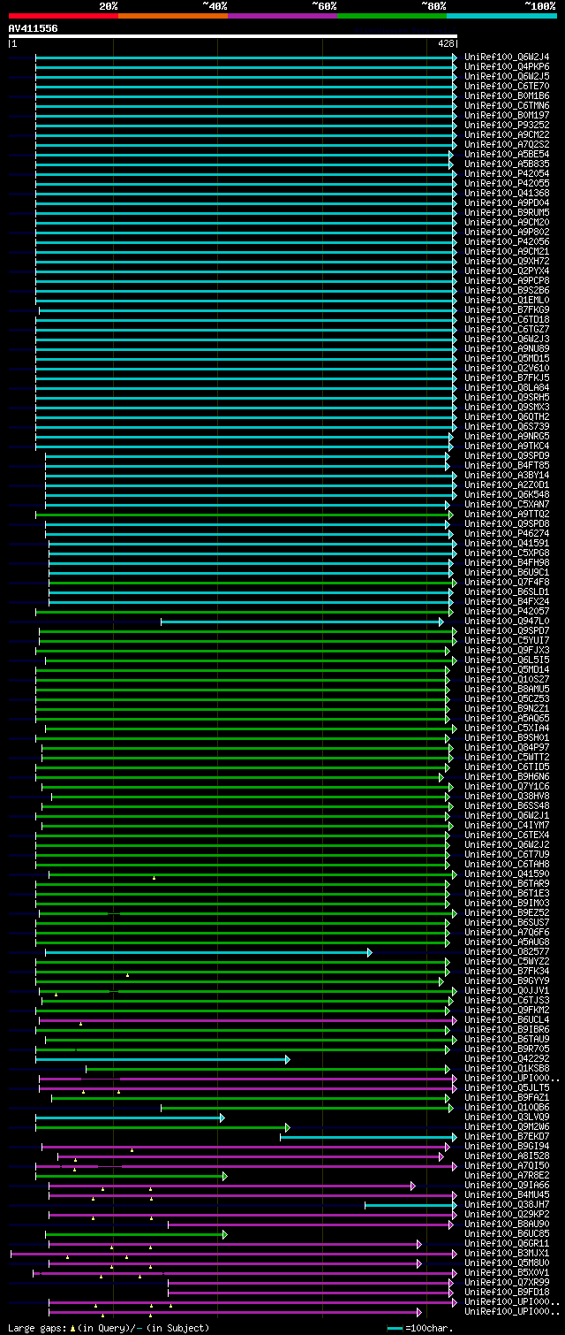Open UniRef100_Q9IA66 entry
565x1335 pixels.
pos(507,1186)
